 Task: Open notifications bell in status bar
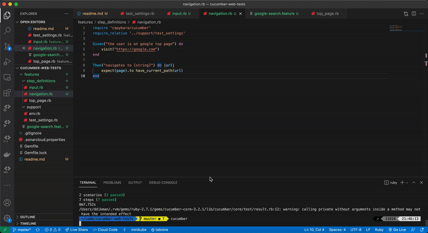(422, 230)
